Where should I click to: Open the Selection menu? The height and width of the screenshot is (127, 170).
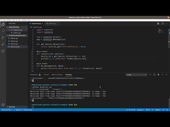pos(9,20)
